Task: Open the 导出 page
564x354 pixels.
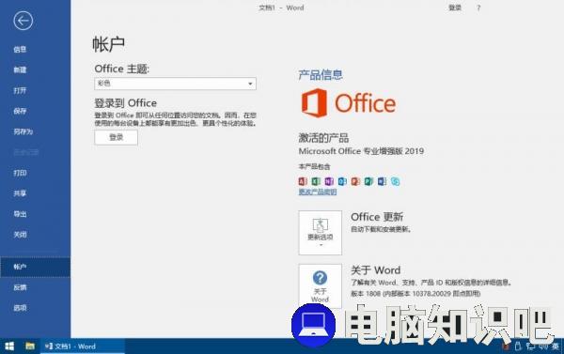Action: (20, 214)
